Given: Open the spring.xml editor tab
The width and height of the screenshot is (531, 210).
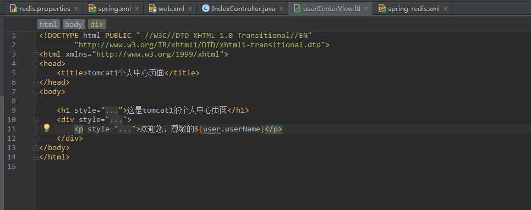Looking at the screenshot, I should [114, 8].
